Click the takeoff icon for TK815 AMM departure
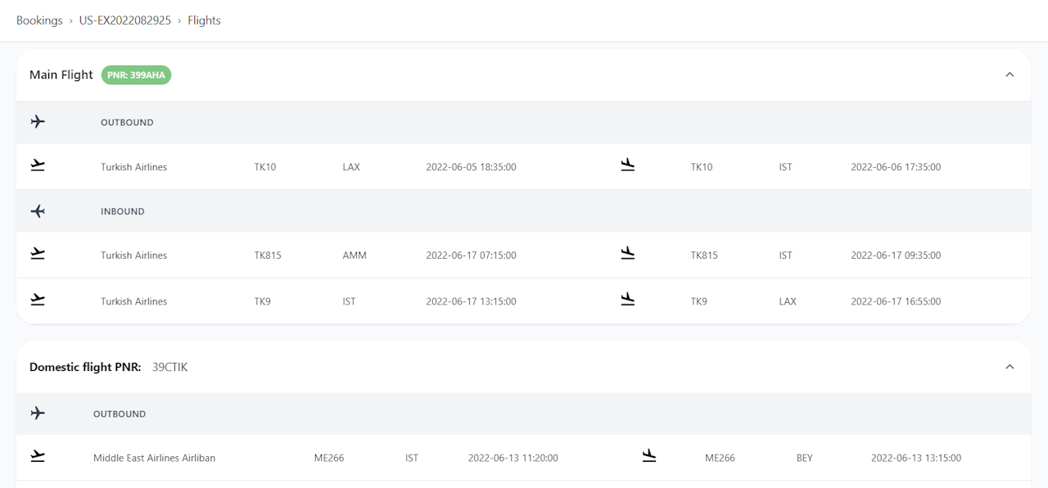The width and height of the screenshot is (1048, 488). click(38, 254)
